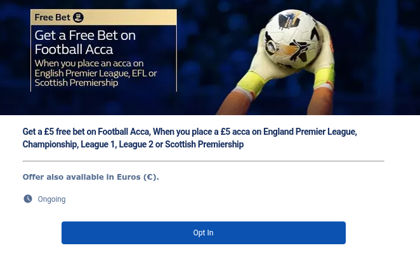Click the clock icon beside Ongoing

click(28, 199)
